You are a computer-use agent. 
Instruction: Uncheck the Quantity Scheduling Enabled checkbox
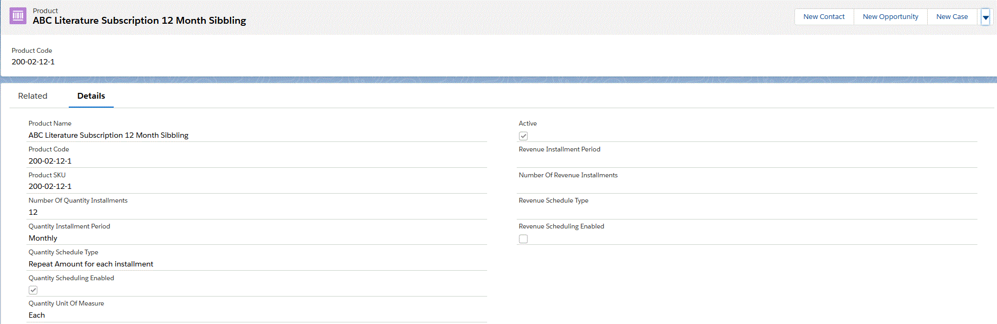tap(33, 290)
